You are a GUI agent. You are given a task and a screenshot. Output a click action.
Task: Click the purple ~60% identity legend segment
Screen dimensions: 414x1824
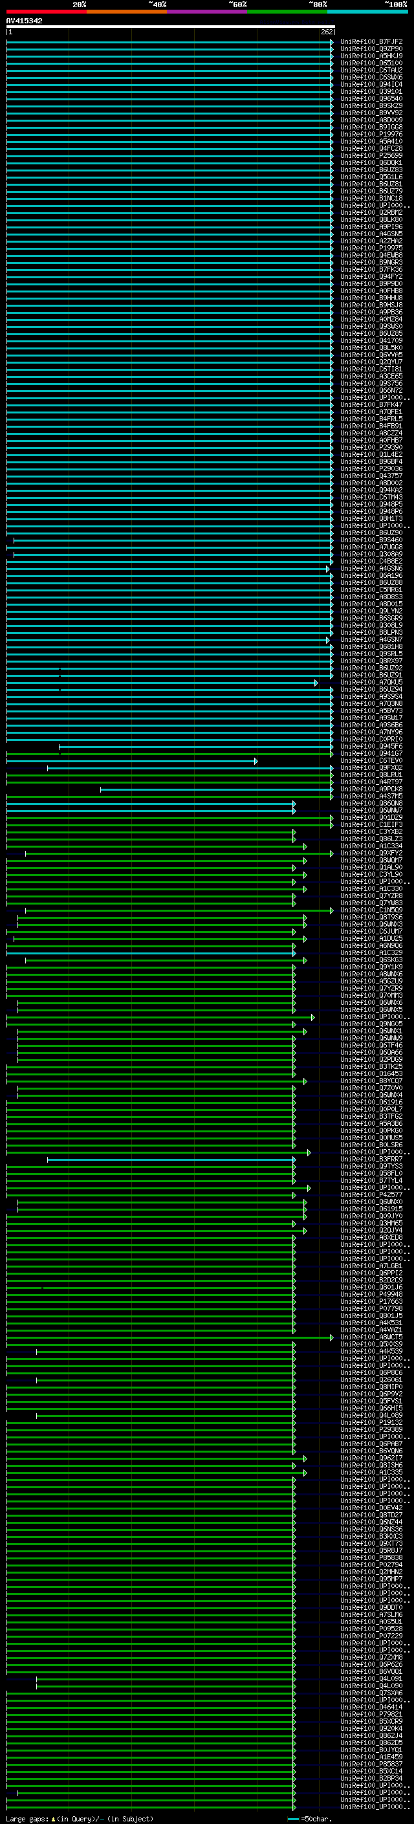[208, 12]
